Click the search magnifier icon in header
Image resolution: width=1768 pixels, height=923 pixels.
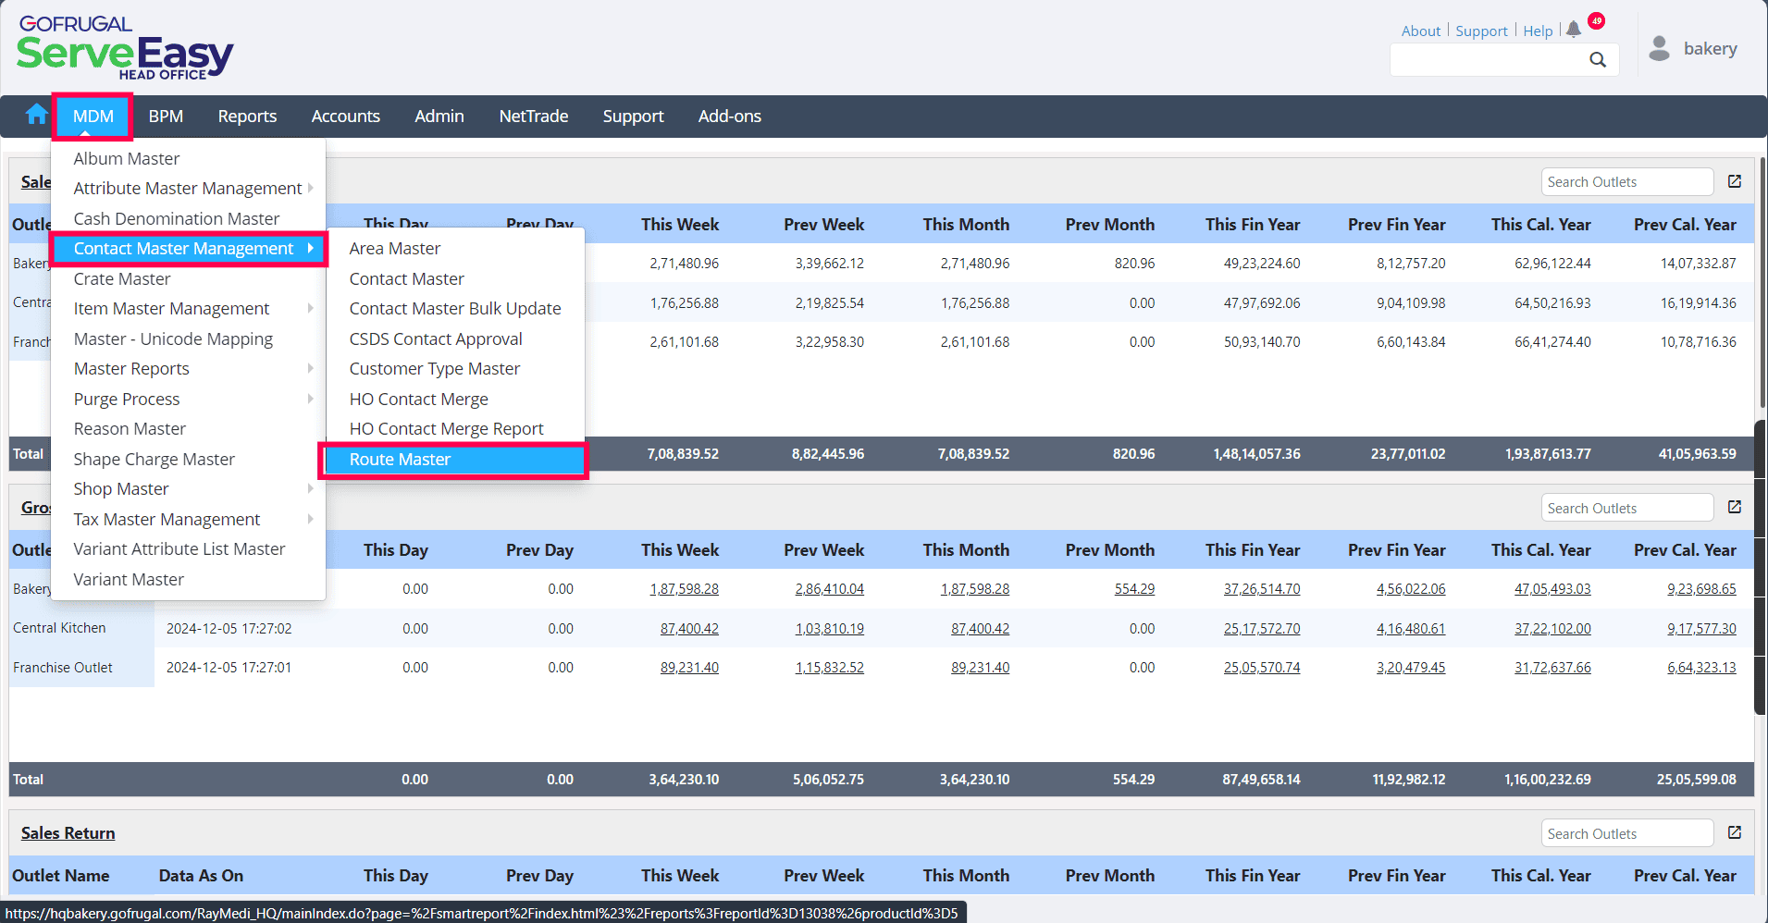1597,60
